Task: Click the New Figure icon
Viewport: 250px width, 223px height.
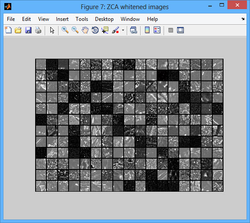Action: (8, 30)
